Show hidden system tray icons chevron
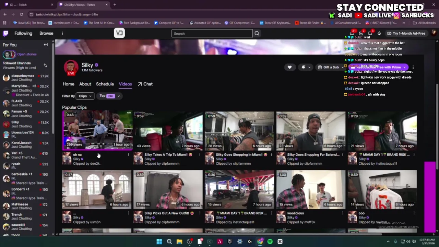 click(388, 242)
